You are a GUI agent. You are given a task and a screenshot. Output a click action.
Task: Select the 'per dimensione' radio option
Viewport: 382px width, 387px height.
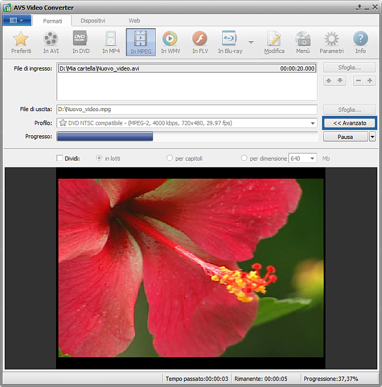click(244, 158)
